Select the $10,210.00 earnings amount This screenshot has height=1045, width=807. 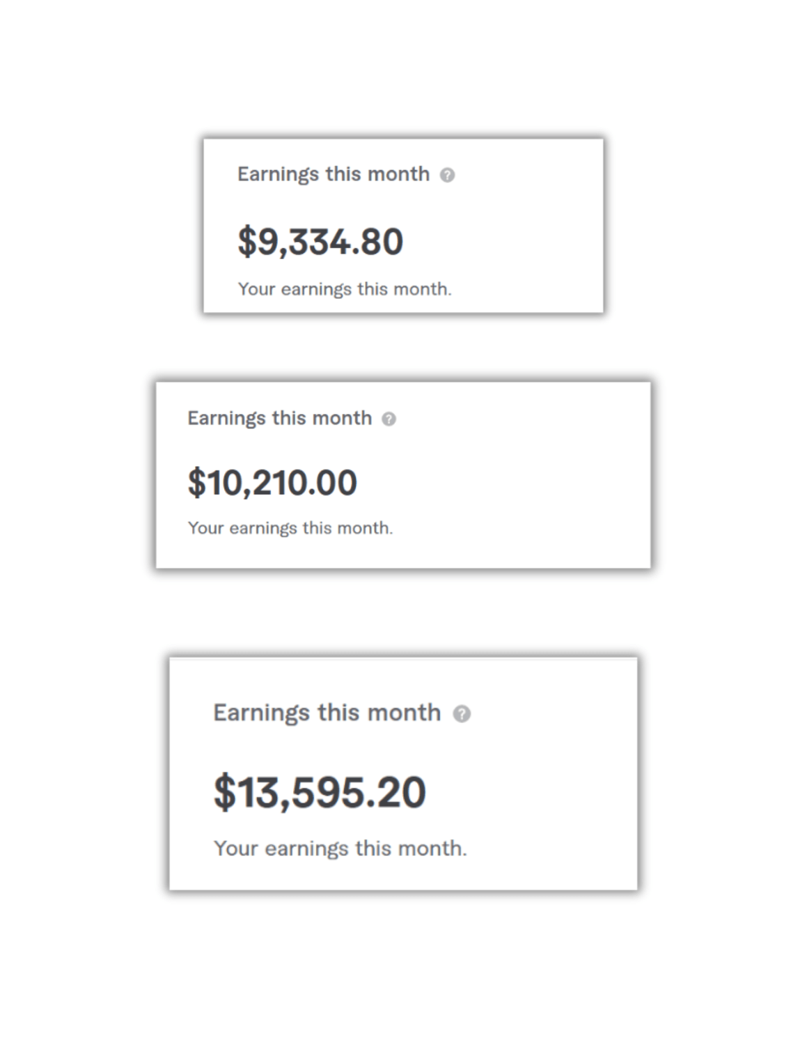point(272,483)
